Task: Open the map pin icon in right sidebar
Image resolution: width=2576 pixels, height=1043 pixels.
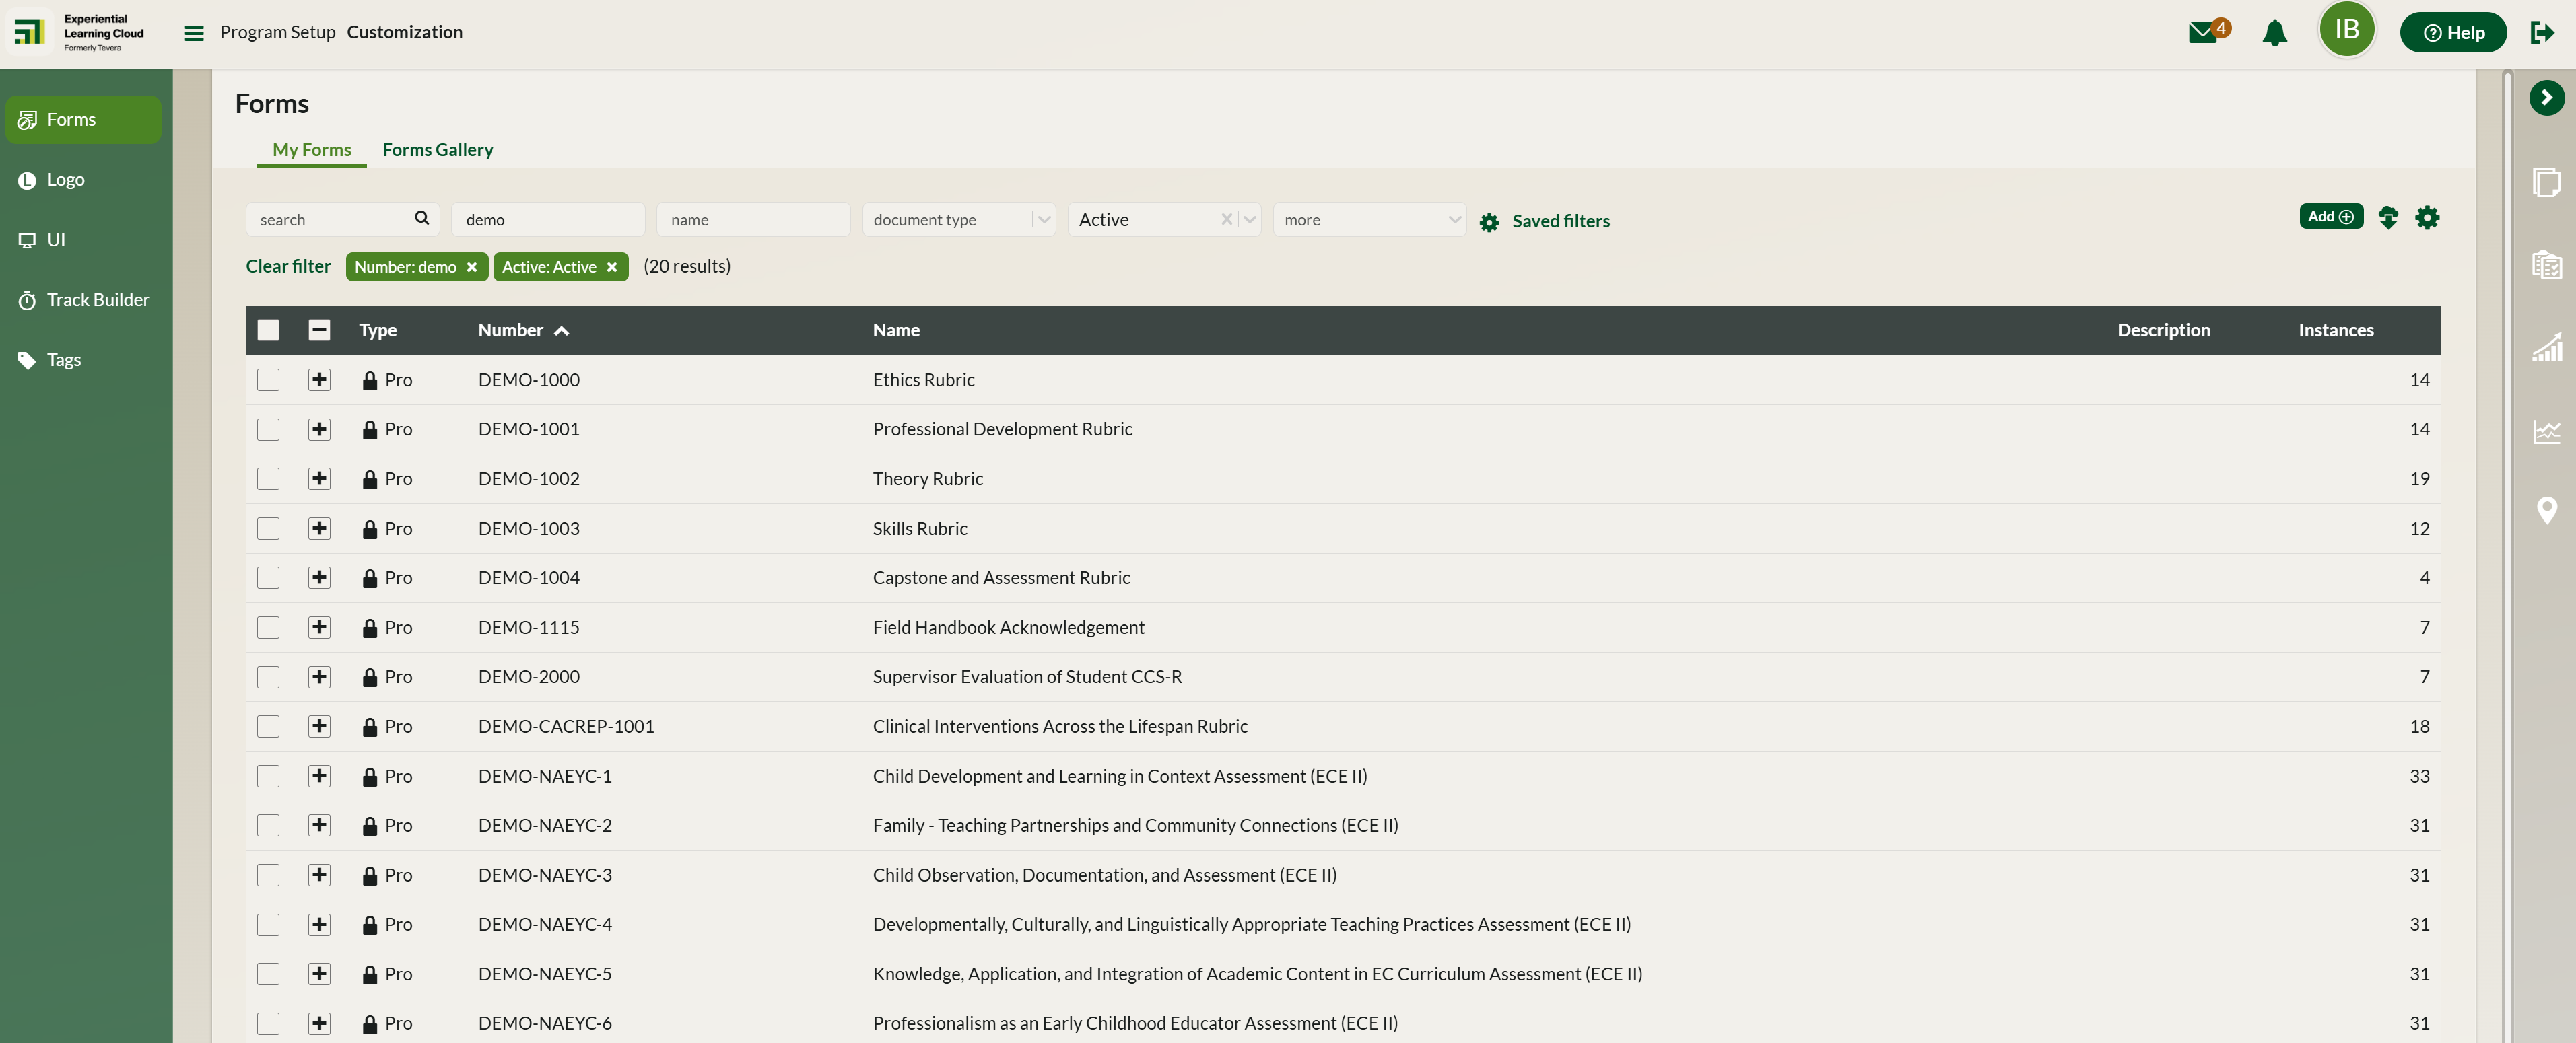Action: click(x=2546, y=511)
